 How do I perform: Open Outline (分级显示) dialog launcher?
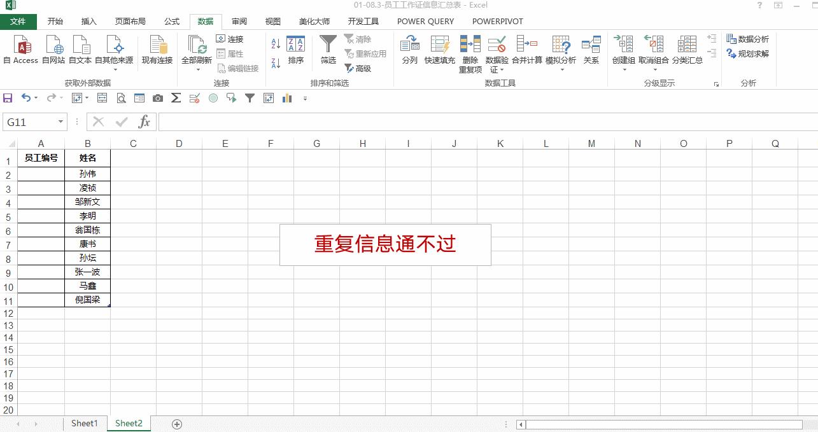[x=716, y=84]
